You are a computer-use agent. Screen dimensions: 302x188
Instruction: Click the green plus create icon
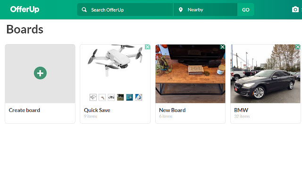[40, 73]
